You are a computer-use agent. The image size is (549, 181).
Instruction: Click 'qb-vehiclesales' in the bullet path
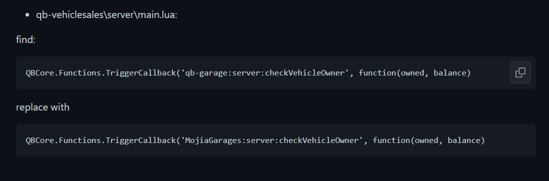(x=70, y=15)
